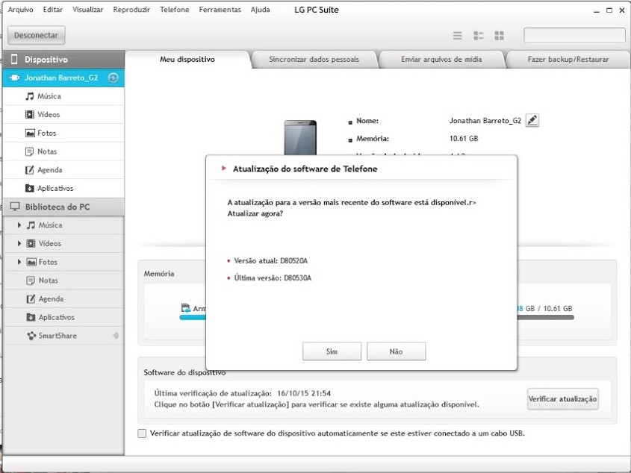Viewport: 631px width, 473px height.
Task: Click 'Versão atual: D80520A' text
Action: click(x=271, y=260)
